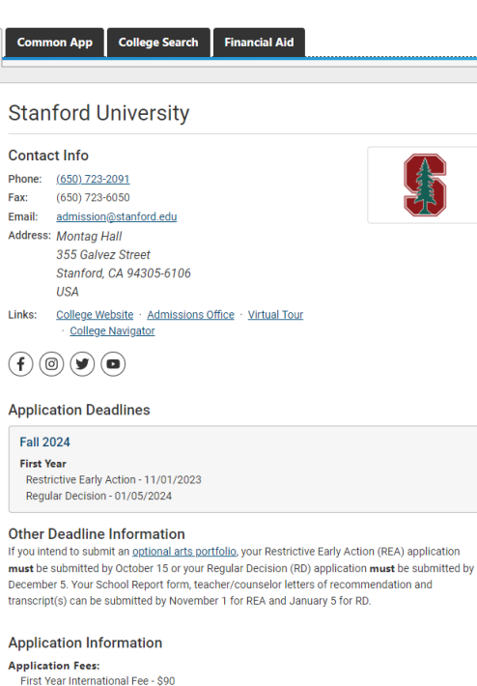The width and height of the screenshot is (477, 686).
Task: Open Stanford's Twitter bird icon
Action: 82,364
